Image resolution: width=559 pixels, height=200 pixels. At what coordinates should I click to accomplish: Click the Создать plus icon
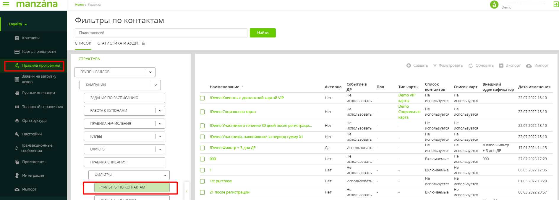(x=409, y=65)
